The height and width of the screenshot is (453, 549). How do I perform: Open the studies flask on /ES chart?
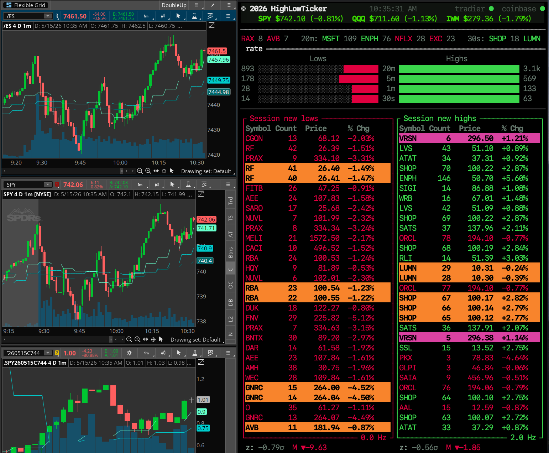pyautogui.click(x=194, y=16)
